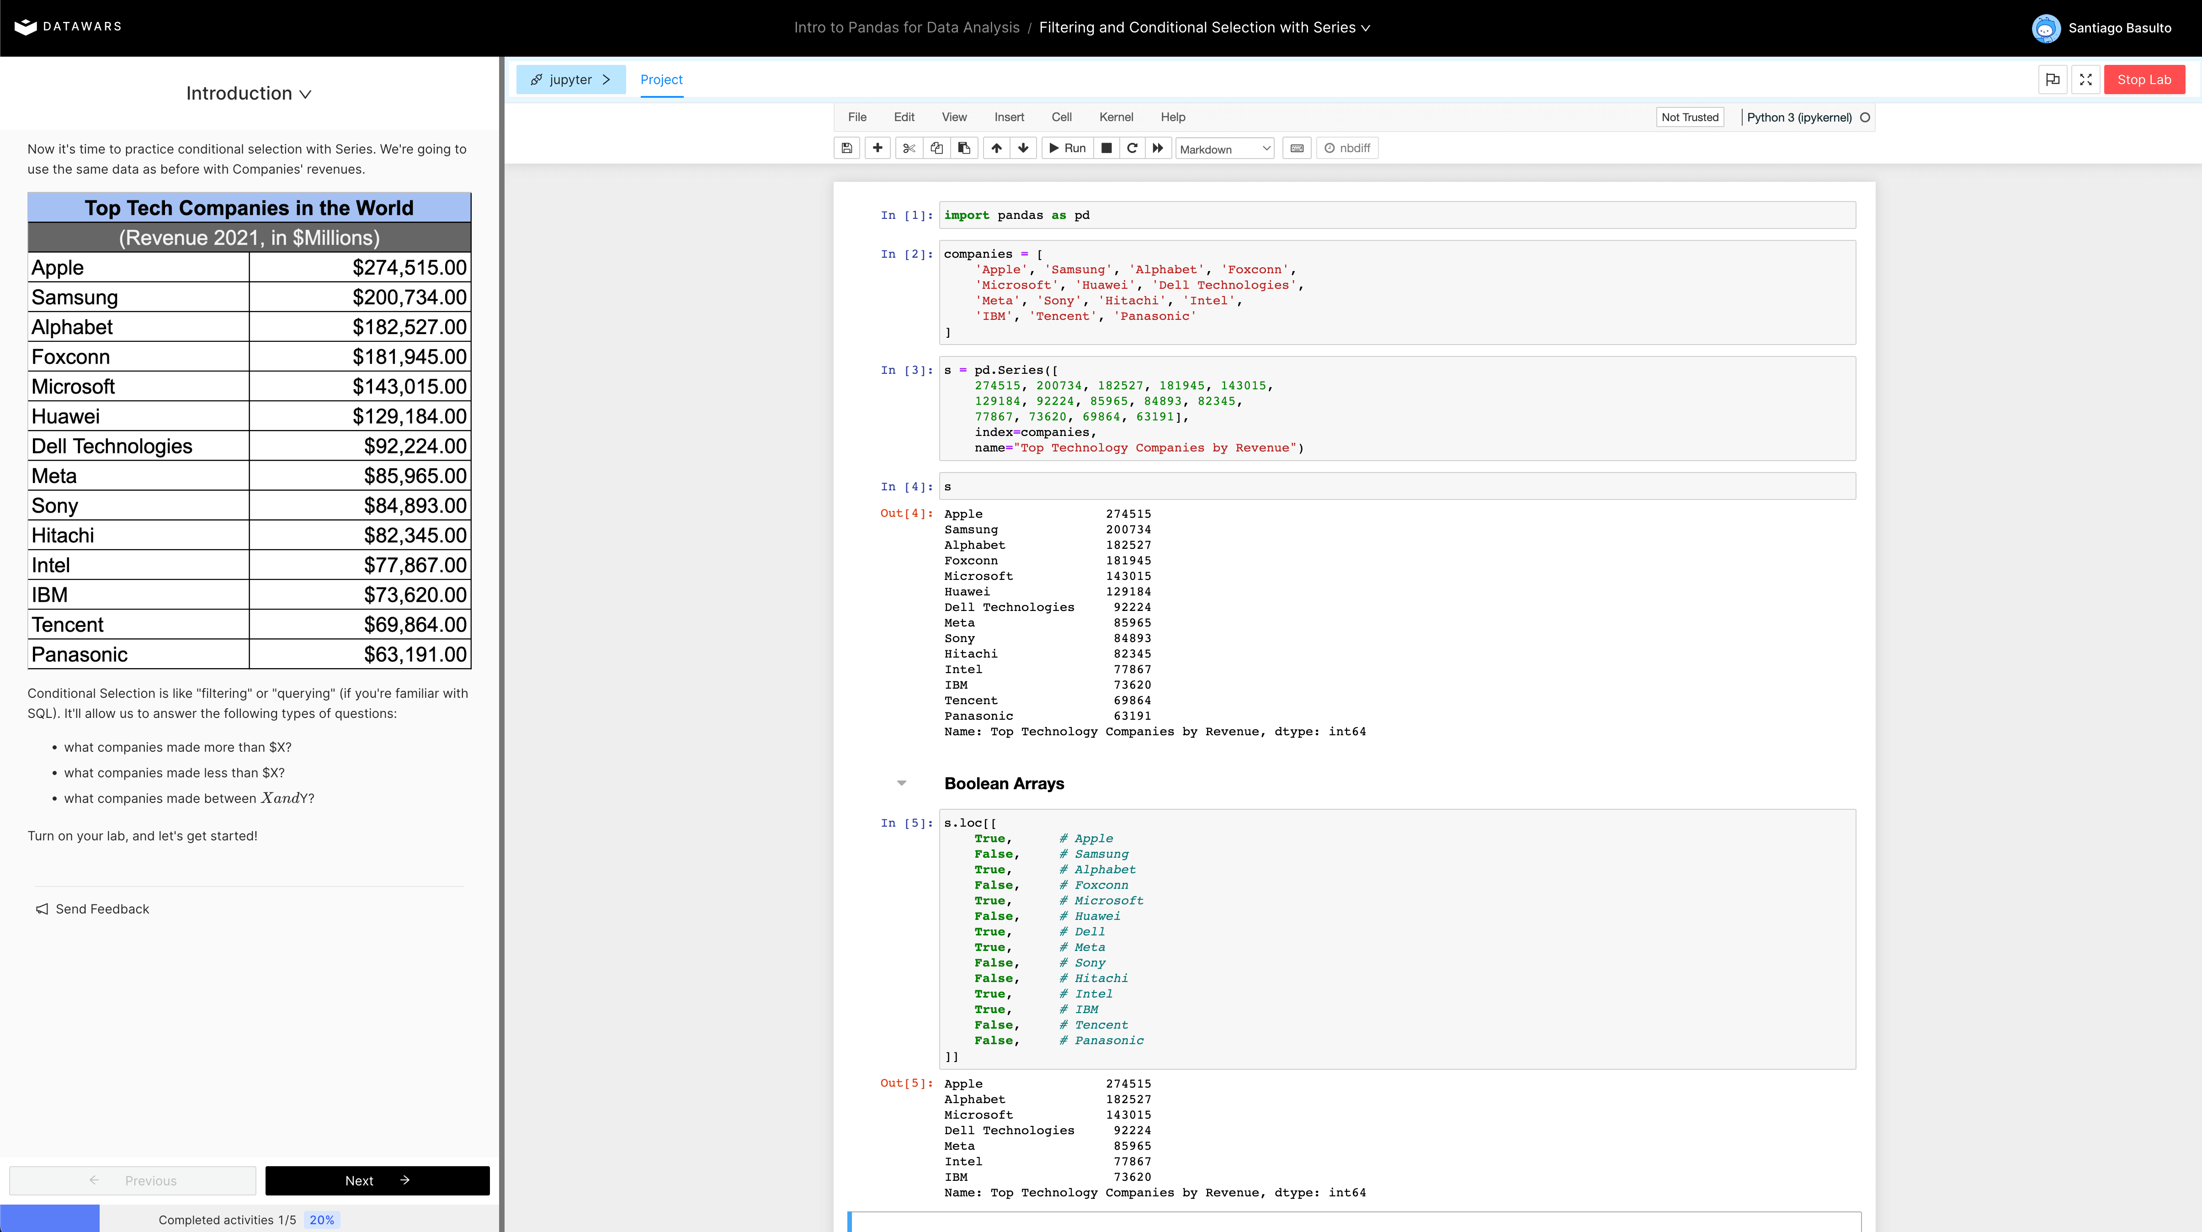2202x1232 pixels.
Task: Select the empty cell below Out[5]
Action: point(1355,1222)
